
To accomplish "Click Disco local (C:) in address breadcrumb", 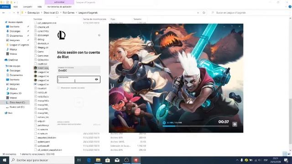I will tap(51, 13).
